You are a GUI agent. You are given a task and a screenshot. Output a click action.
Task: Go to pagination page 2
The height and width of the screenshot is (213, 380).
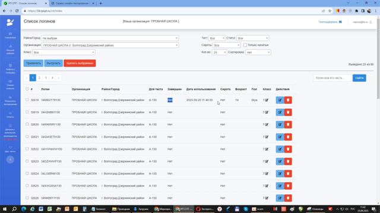39,78
